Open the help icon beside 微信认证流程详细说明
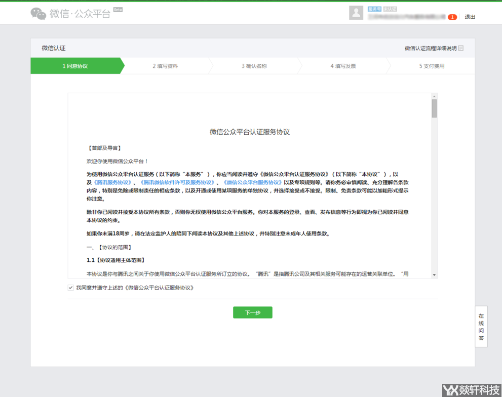This screenshot has height=397, width=502. click(x=460, y=47)
